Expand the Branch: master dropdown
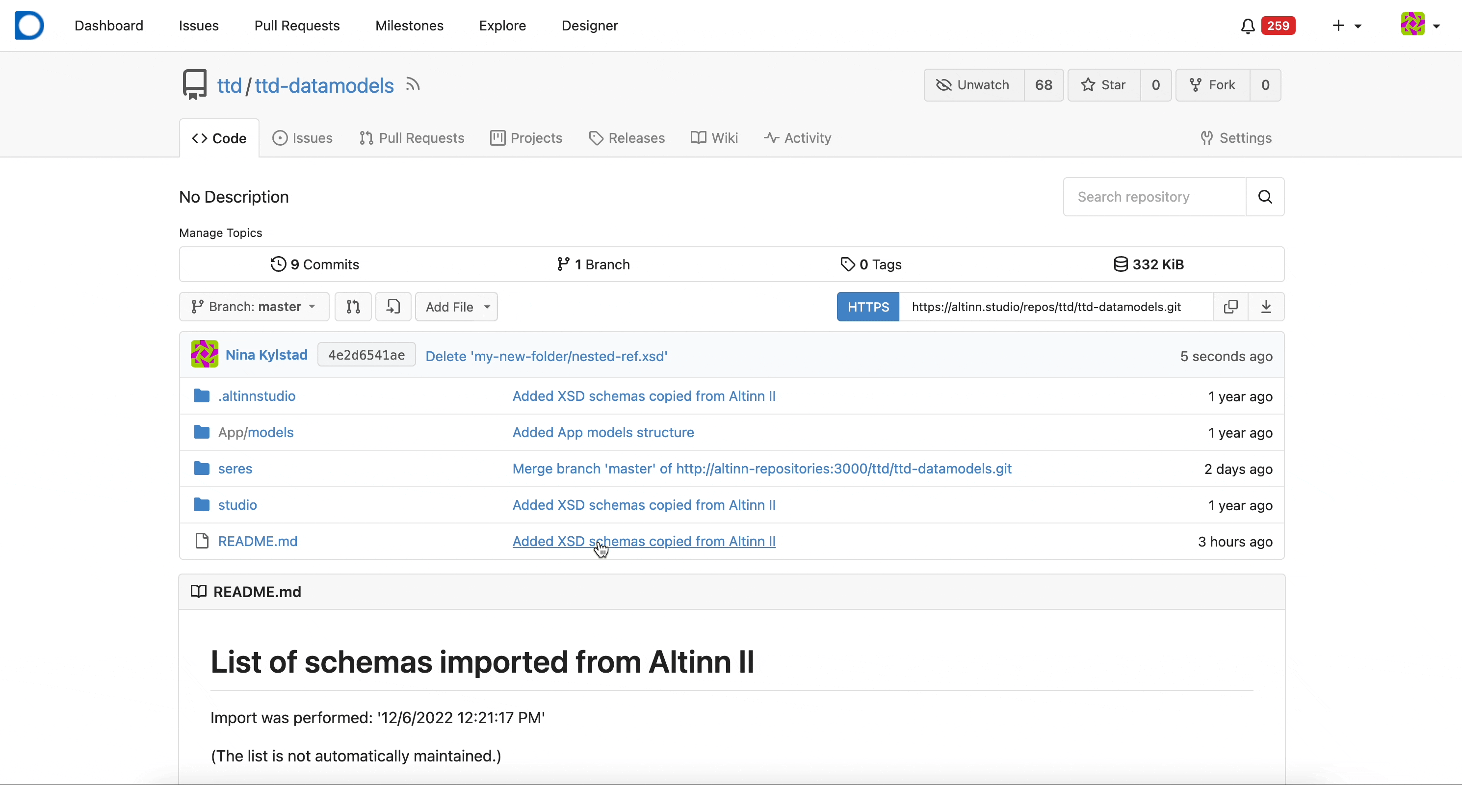Viewport: 1462px width, 785px height. pos(254,307)
